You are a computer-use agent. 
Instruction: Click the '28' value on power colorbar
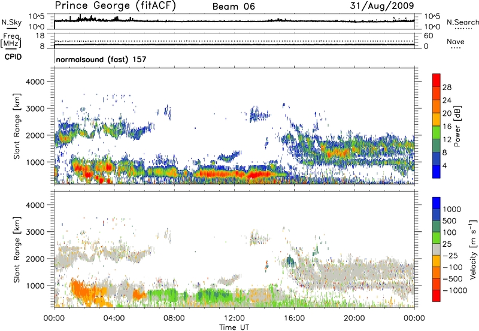pyautogui.click(x=447, y=87)
